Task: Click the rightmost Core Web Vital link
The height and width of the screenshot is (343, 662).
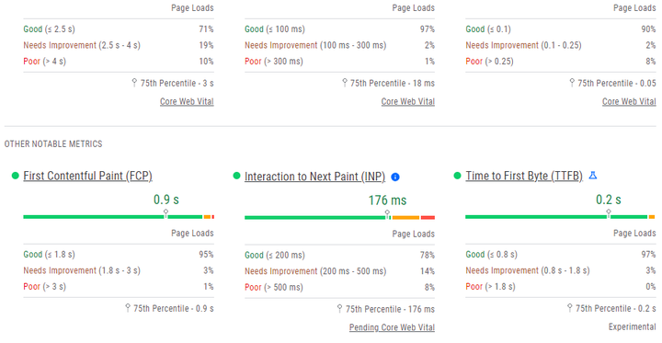Action: click(x=629, y=101)
